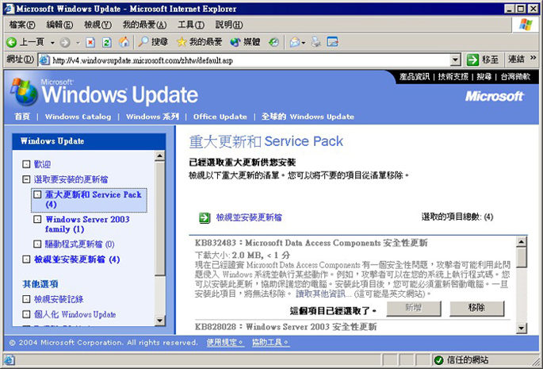Click the greyed 新增 button for KB832483
Screen dimensions: 543x369
414,308
